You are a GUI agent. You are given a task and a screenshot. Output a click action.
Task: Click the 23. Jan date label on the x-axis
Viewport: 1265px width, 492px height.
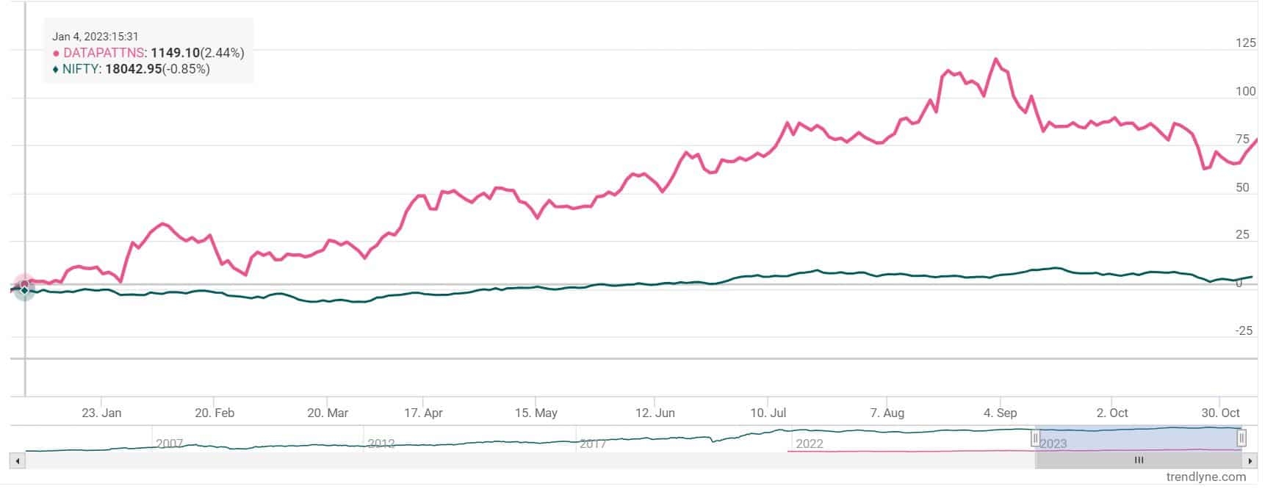pyautogui.click(x=101, y=413)
